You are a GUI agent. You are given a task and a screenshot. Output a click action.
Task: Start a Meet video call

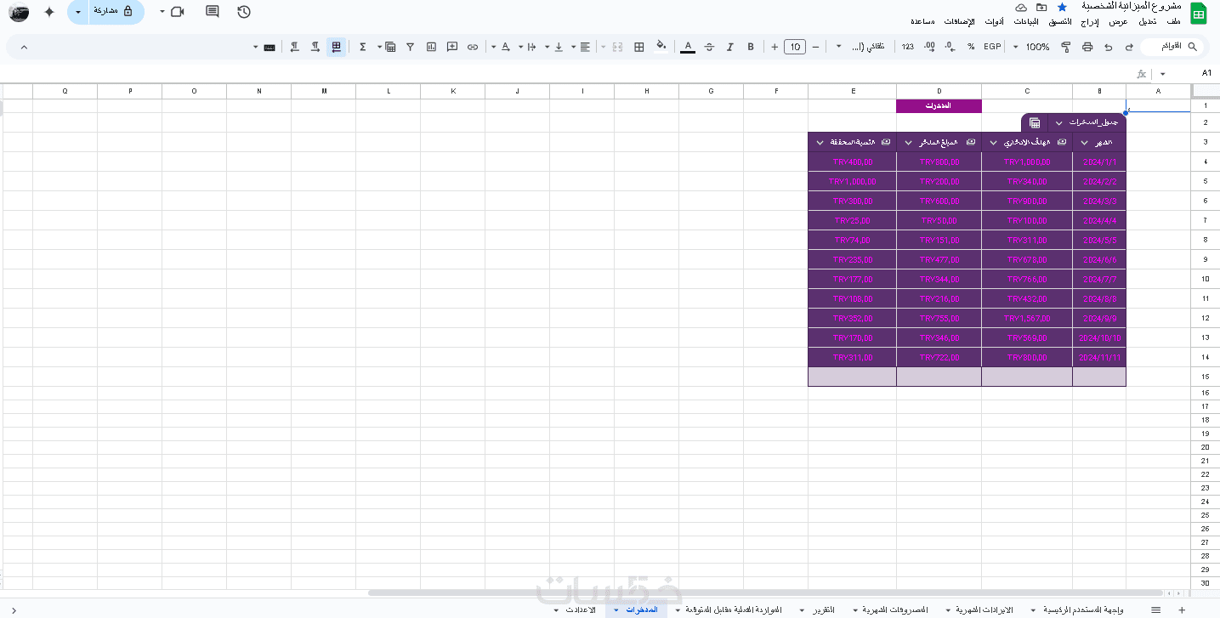(177, 12)
